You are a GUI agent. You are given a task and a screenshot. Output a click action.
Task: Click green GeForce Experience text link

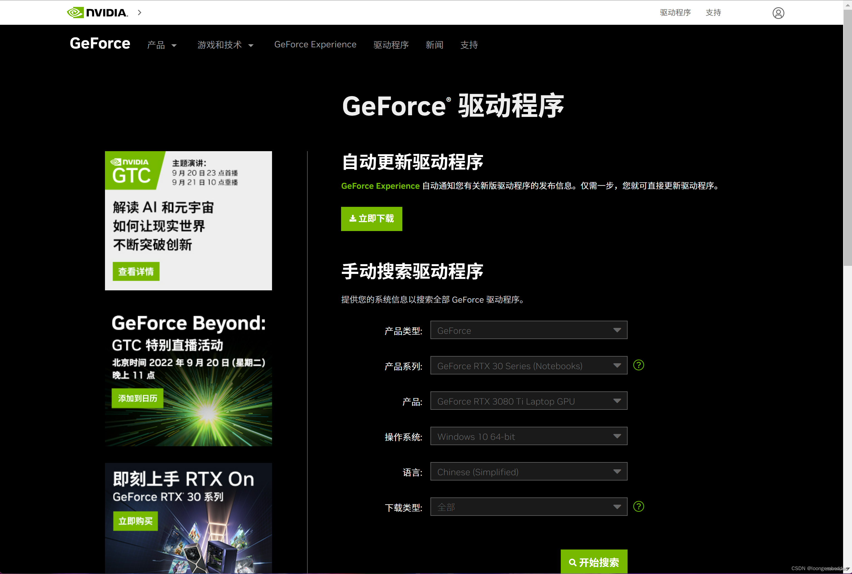[380, 186]
